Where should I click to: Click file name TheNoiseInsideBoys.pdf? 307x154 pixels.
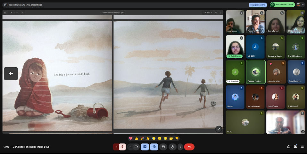pos(113,12)
